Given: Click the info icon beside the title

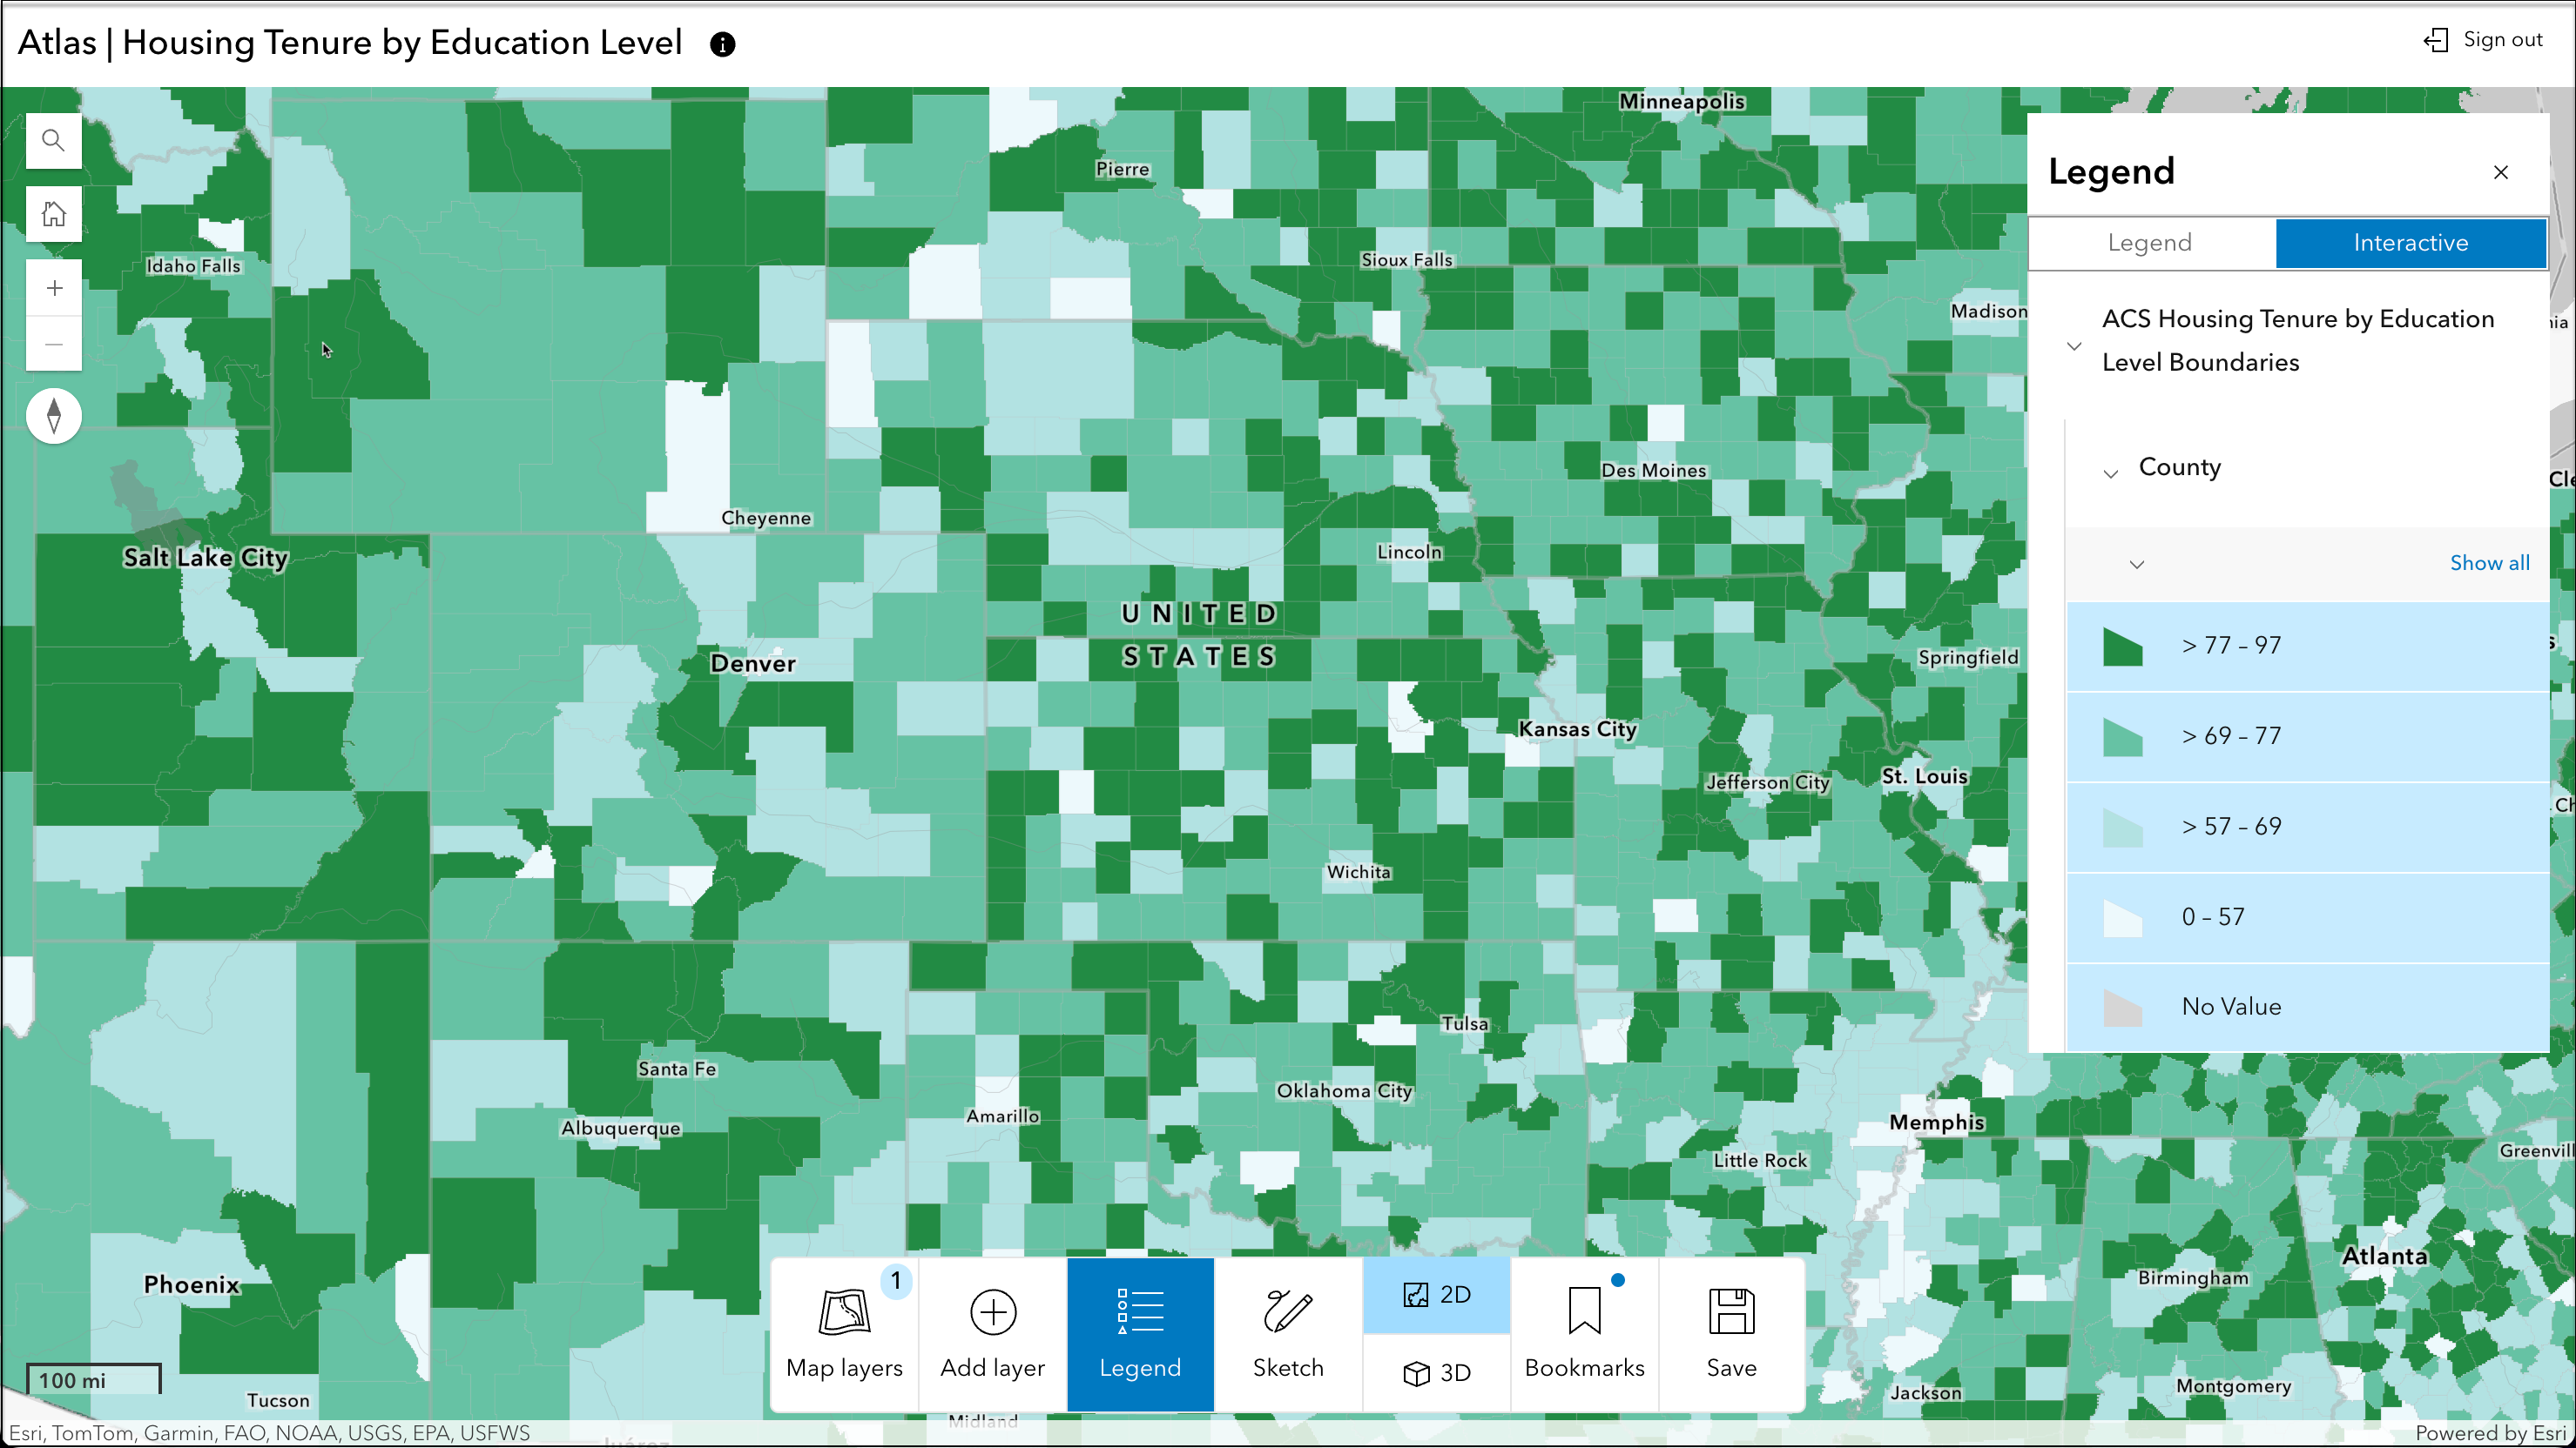Looking at the screenshot, I should pyautogui.click(x=722, y=45).
